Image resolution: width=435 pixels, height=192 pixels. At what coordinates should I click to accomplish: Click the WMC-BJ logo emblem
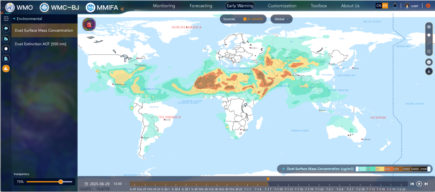point(44,7)
